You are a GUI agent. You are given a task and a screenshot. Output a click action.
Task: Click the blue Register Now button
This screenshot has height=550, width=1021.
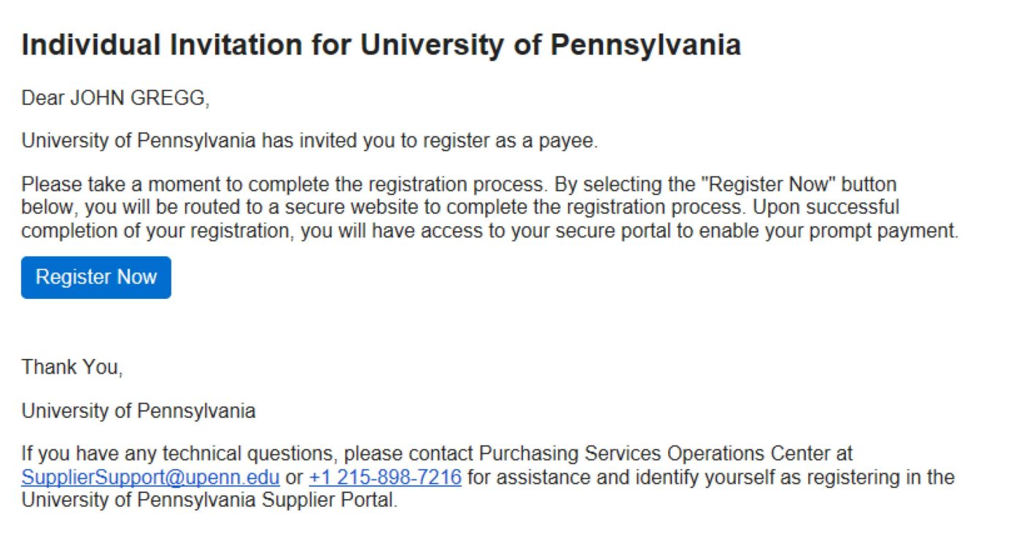pos(96,277)
